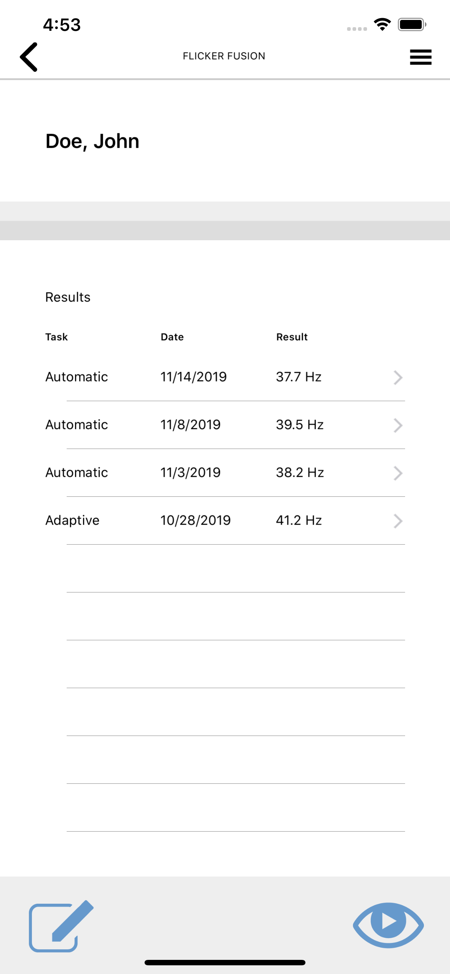Viewport: 450px width, 974px height.
Task: Open the 39.5 Hz result row
Action: coord(225,425)
